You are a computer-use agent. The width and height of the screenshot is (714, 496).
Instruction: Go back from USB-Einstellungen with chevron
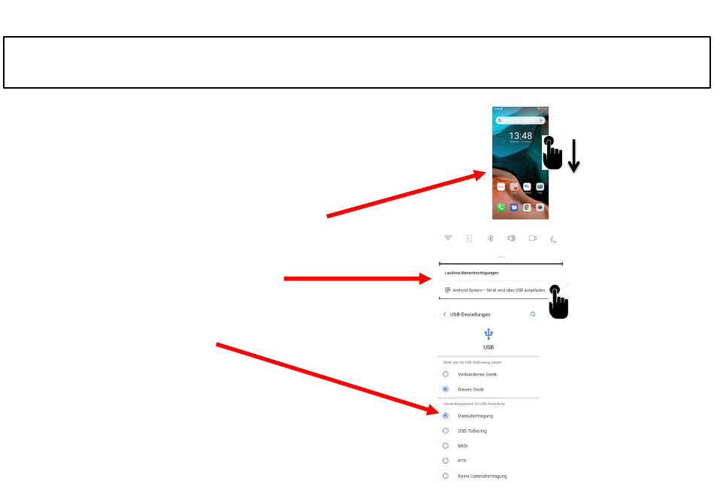444,314
